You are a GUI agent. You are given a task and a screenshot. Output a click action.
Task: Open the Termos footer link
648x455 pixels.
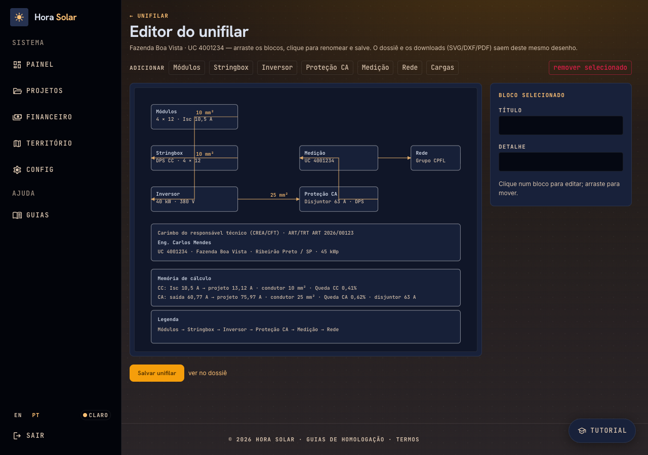pos(408,440)
